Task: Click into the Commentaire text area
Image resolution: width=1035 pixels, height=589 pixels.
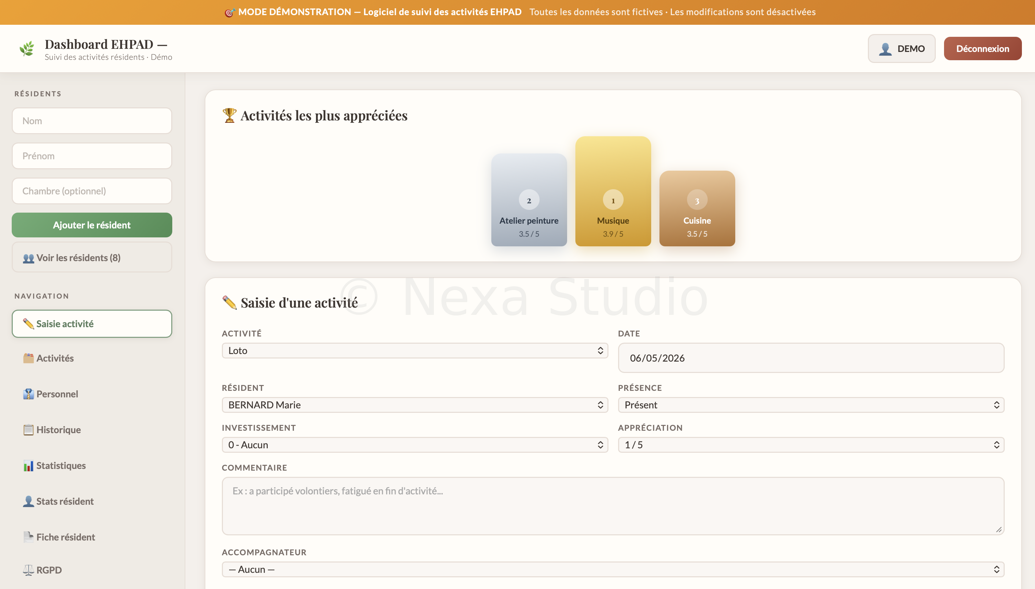Action: 613,506
